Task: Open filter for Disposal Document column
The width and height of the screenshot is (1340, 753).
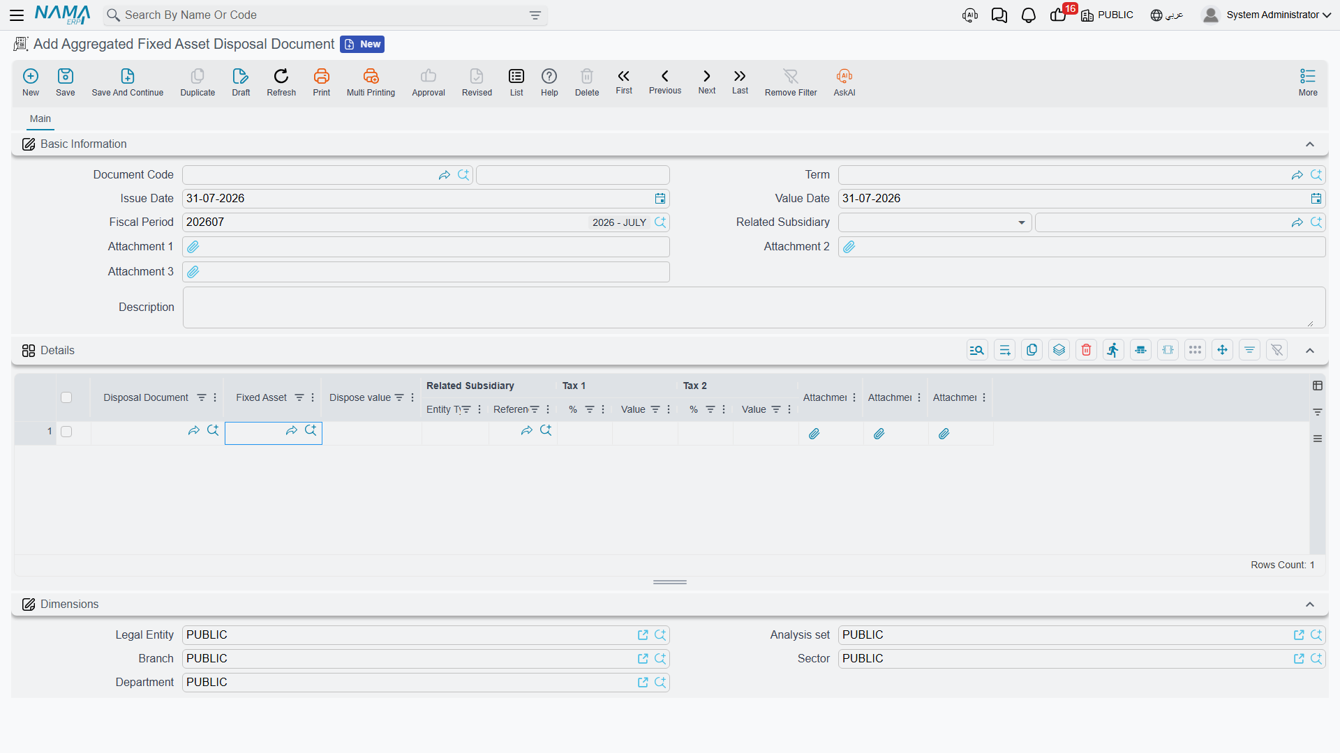Action: tap(201, 397)
